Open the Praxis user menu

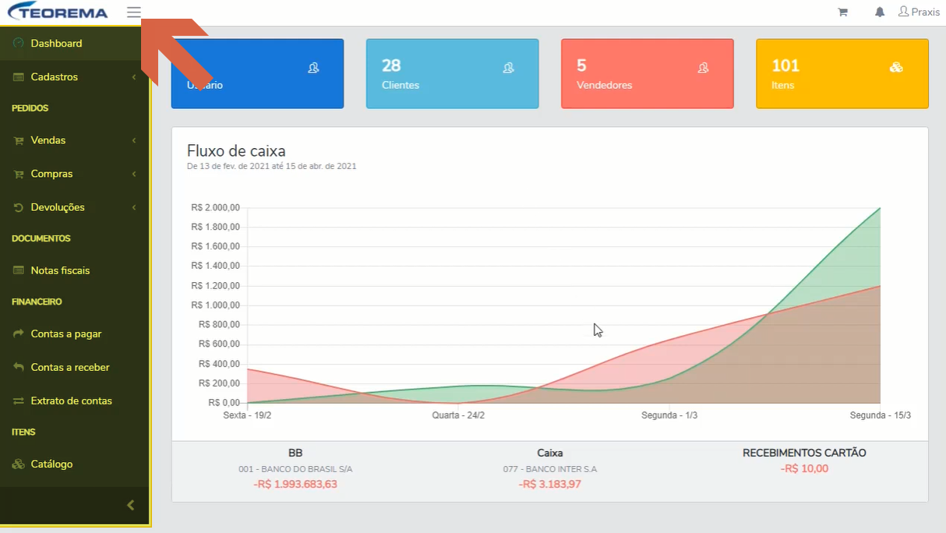[919, 12]
